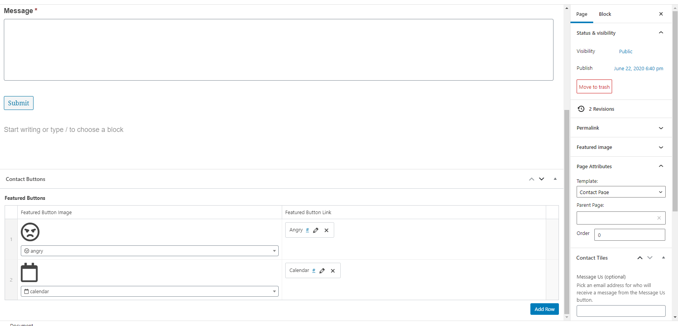Toggle the Contact Buttons metabox collapse triangle

pyautogui.click(x=555, y=179)
